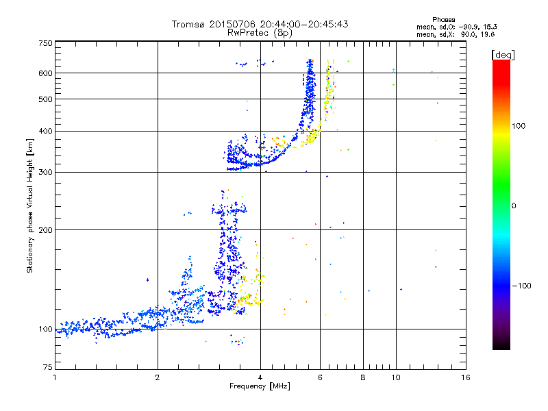Image resolution: width=548 pixels, height=411 pixels.
Task: Click the colorbar '-100' tick label
Action: [x=521, y=286]
